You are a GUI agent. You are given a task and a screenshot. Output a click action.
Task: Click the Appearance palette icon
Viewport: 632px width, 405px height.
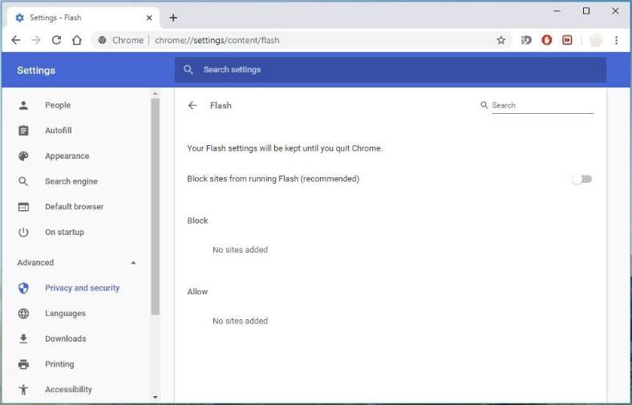pyautogui.click(x=23, y=156)
